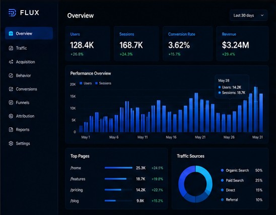Click the Traffic sidebar icon

pyautogui.click(x=11, y=48)
